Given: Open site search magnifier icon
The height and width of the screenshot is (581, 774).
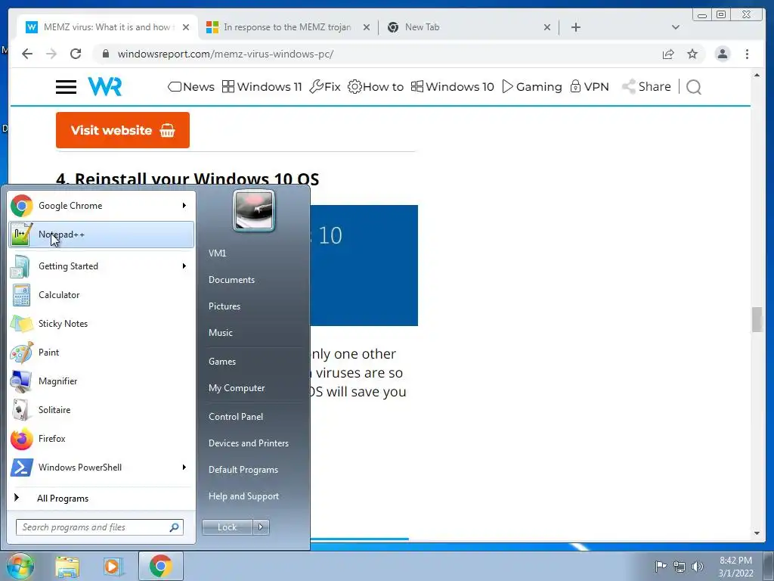Looking at the screenshot, I should (694, 88).
